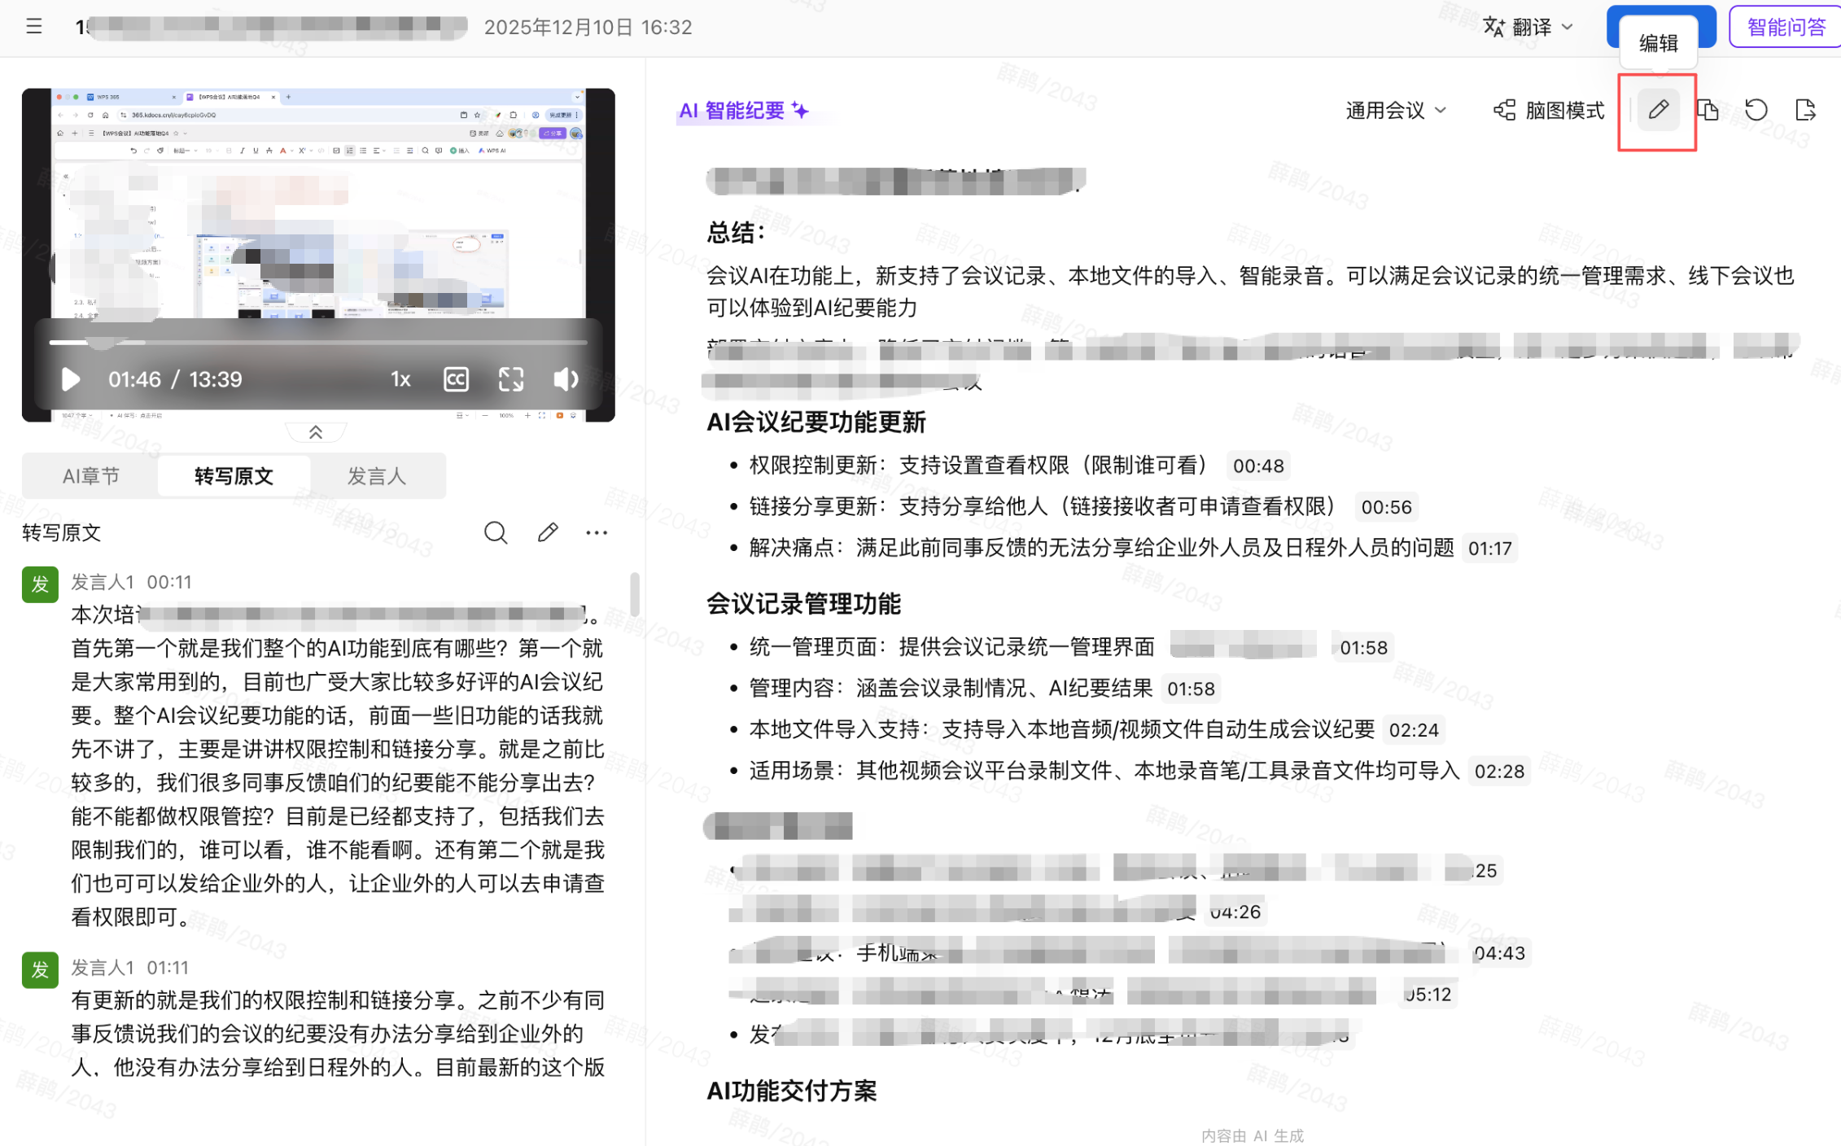Edit the transcript with pencil icon

548,532
